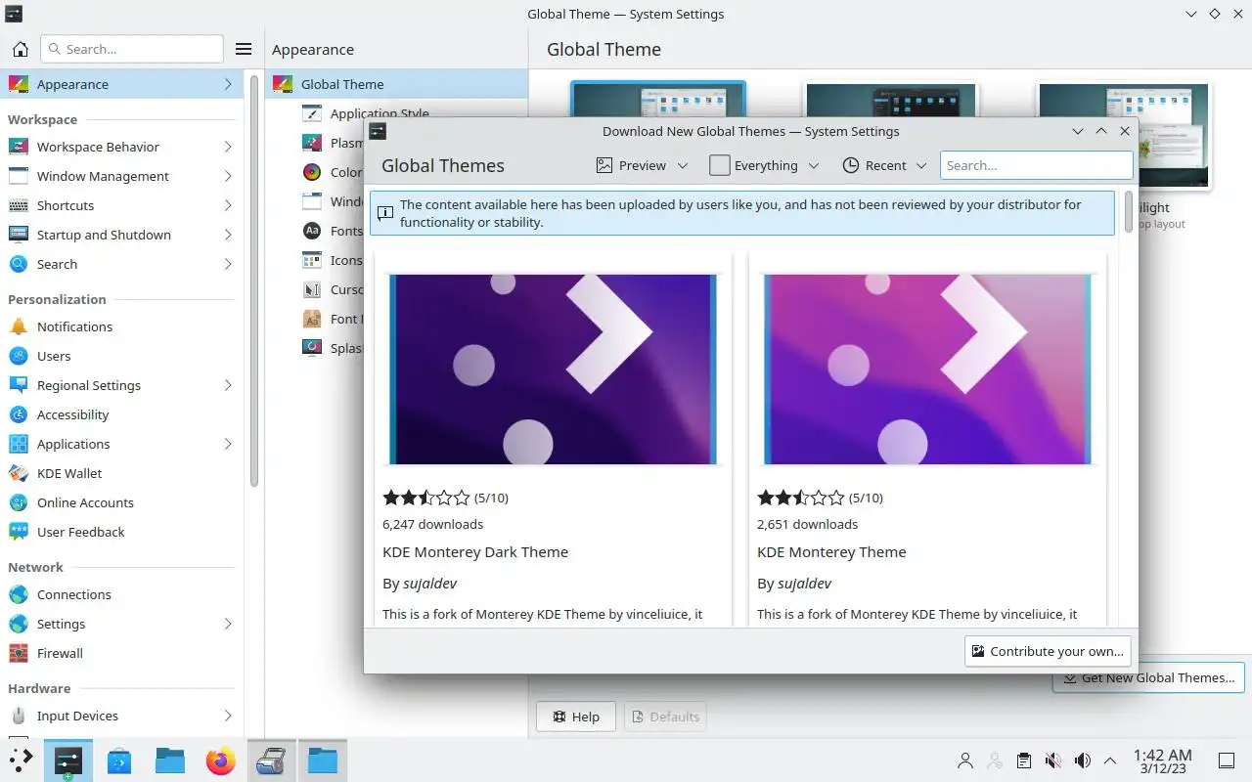The height and width of the screenshot is (782, 1252).
Task: Click the Colors icon in Appearance list
Action: pos(312,172)
